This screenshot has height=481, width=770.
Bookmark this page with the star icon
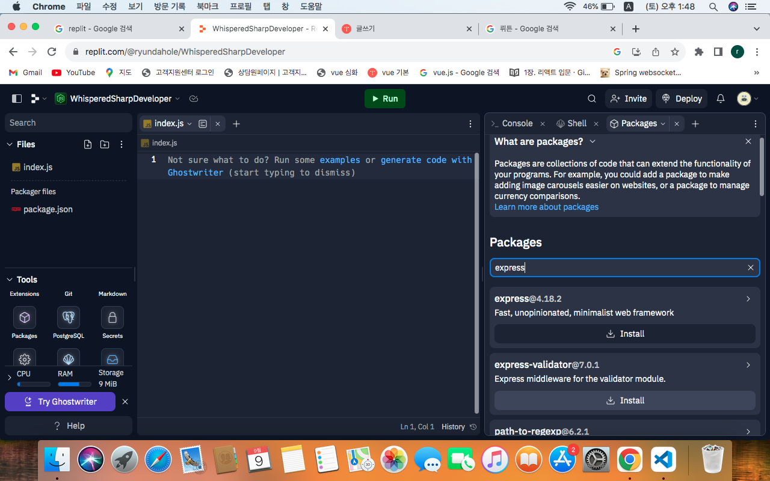pyautogui.click(x=675, y=52)
